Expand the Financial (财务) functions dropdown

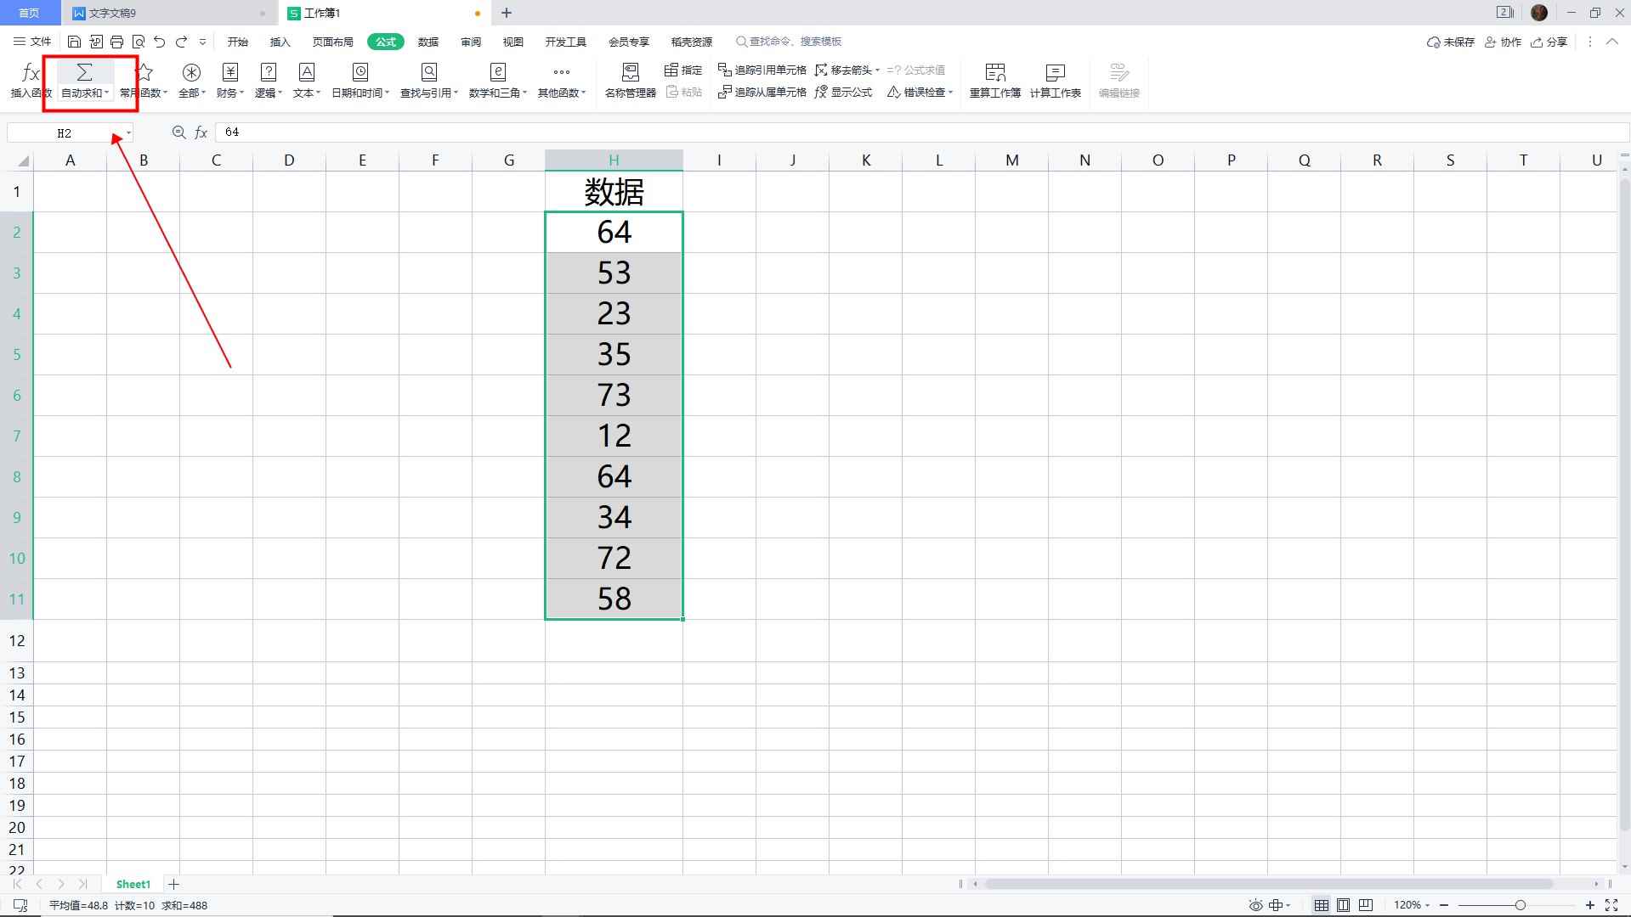coord(229,80)
